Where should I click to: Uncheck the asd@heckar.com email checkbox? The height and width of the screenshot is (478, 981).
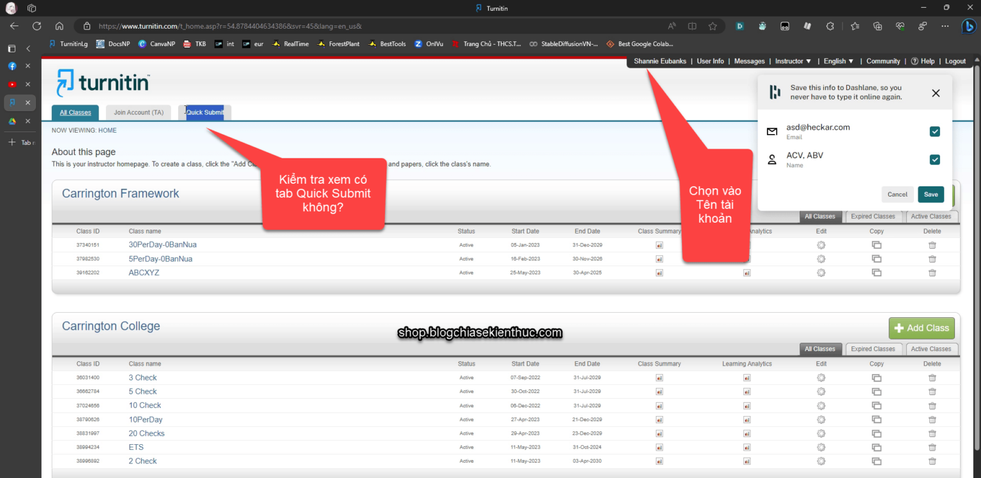tap(934, 131)
